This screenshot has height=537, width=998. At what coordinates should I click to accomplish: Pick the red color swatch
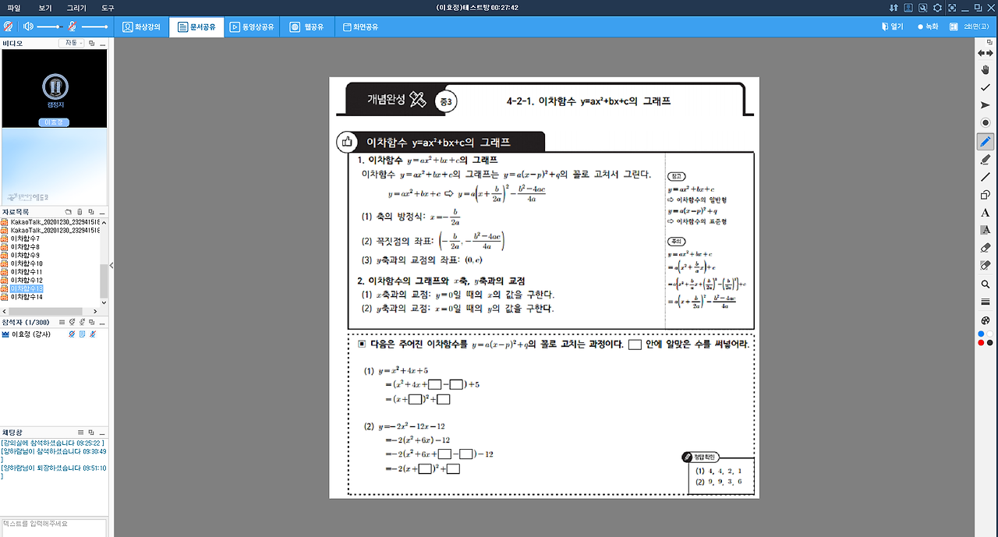click(x=981, y=343)
